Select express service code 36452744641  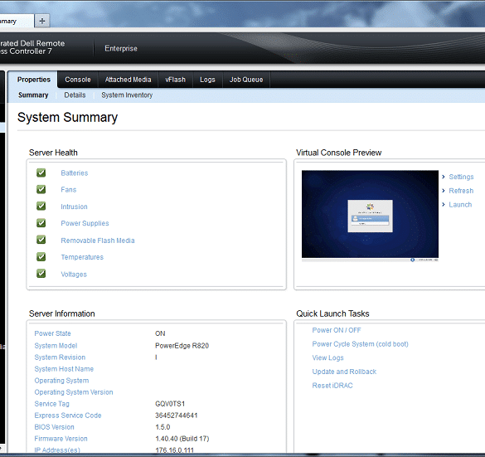[x=176, y=416]
